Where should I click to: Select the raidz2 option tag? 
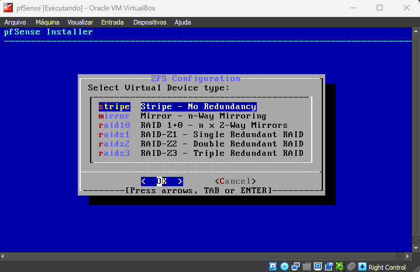coord(115,144)
